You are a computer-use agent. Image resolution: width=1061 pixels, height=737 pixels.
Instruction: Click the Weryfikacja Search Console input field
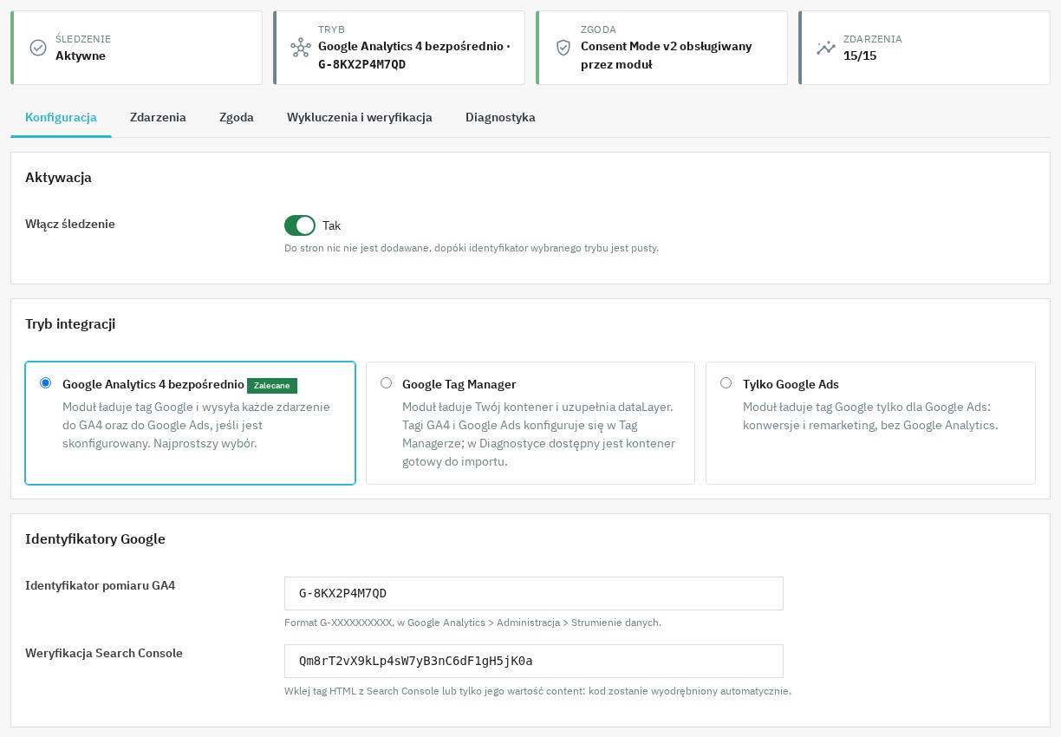534,661
